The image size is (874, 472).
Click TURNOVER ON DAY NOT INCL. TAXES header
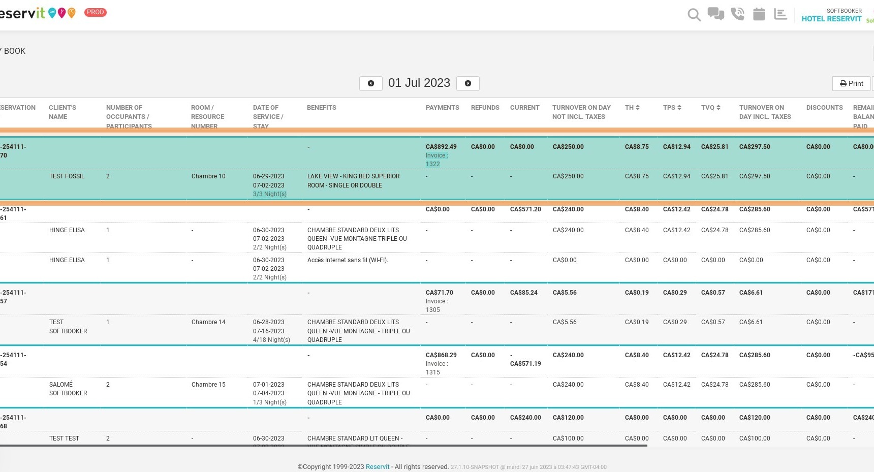pyautogui.click(x=581, y=112)
